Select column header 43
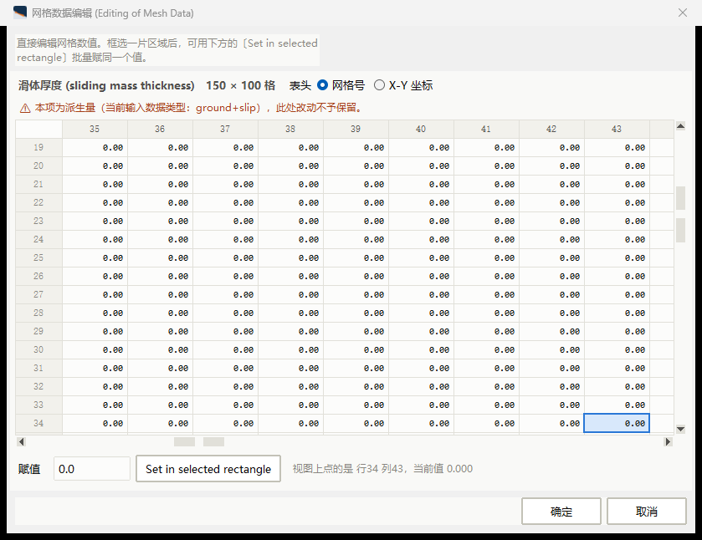Image resolution: width=702 pixels, height=540 pixels. 617,130
